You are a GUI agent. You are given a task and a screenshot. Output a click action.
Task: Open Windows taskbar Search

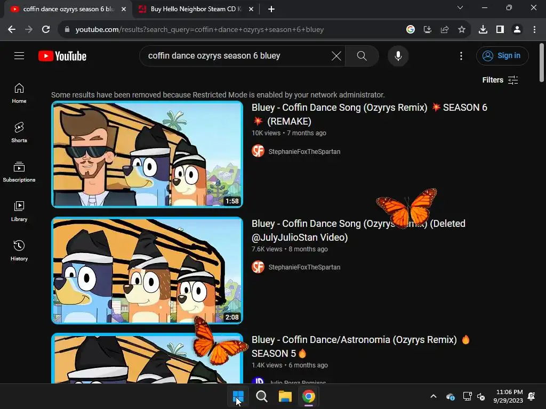(261, 396)
